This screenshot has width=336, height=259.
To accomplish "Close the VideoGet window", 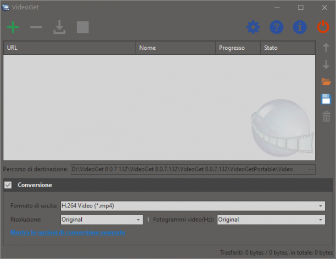I will pyautogui.click(x=324, y=8).
